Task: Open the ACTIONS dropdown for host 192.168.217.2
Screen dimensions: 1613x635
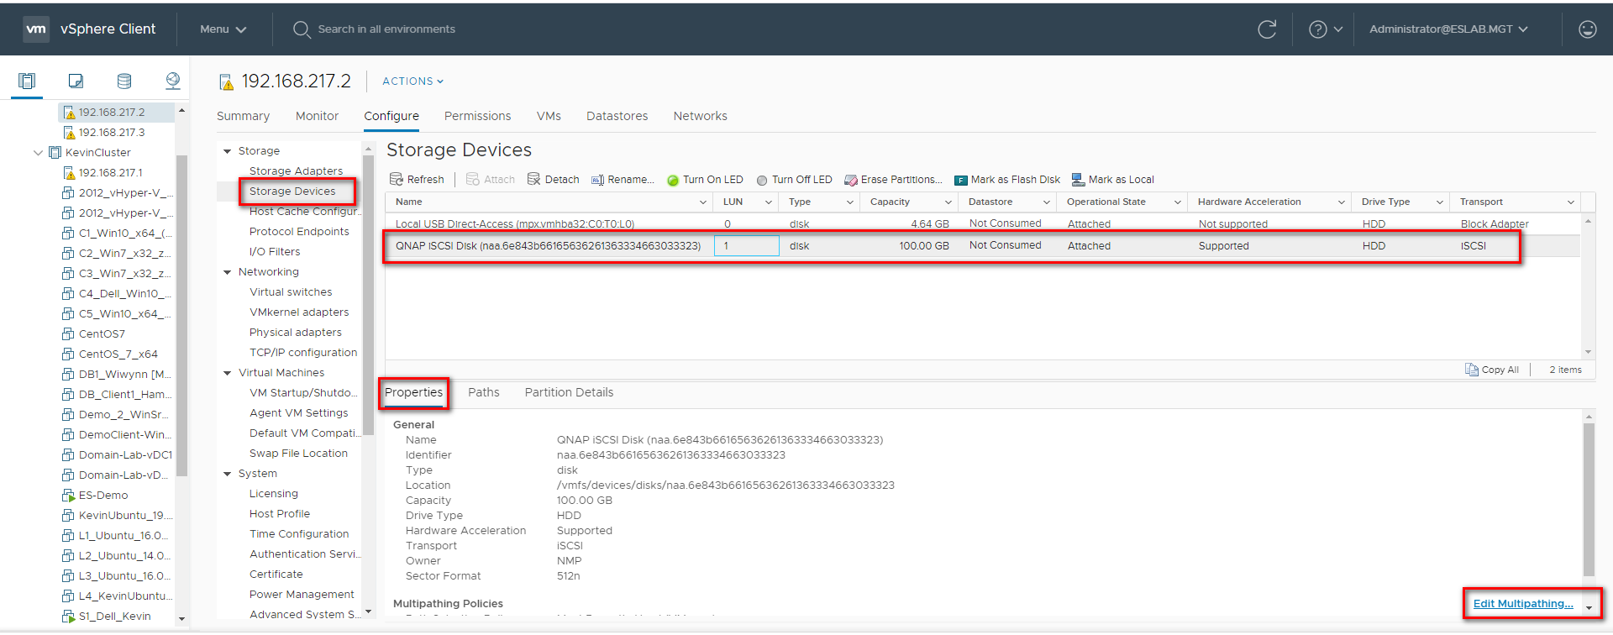Action: [412, 81]
